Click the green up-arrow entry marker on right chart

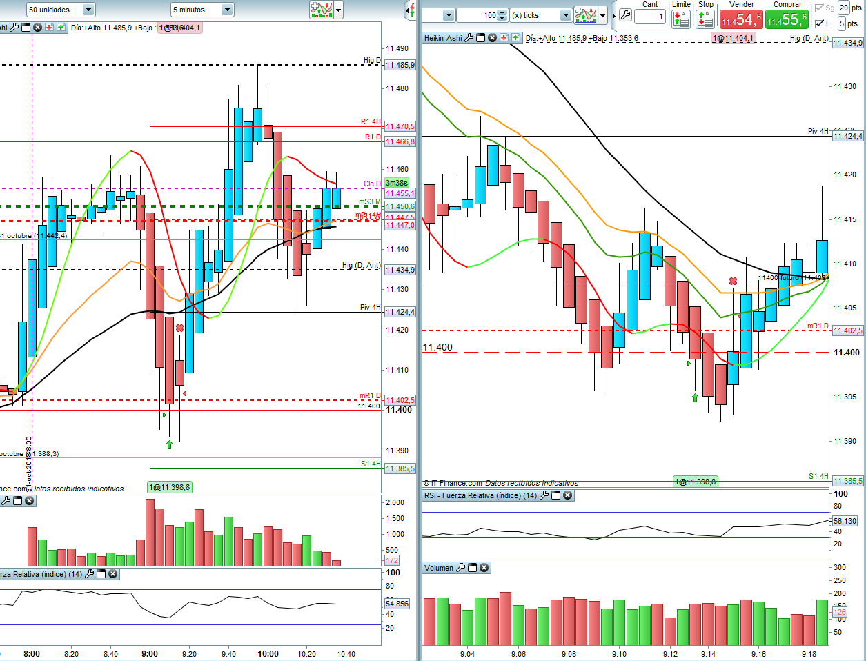[695, 398]
